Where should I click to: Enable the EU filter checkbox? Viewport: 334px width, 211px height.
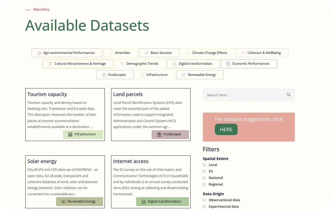coord(204,171)
